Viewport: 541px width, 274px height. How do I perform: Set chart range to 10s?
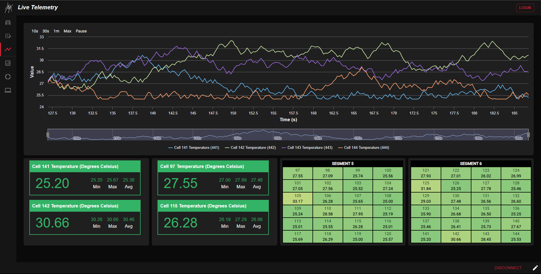click(35, 31)
